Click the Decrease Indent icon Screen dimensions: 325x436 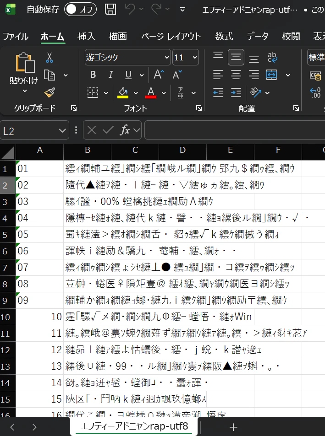point(218,92)
